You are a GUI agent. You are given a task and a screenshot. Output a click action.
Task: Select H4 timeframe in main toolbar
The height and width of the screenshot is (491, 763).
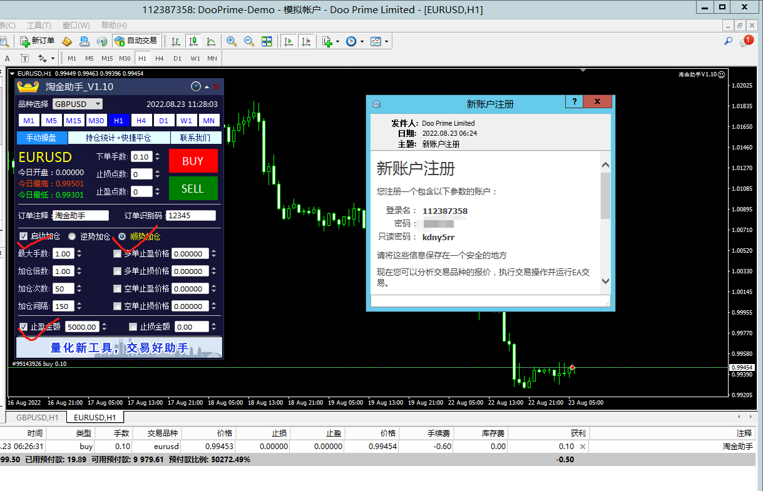coord(160,58)
